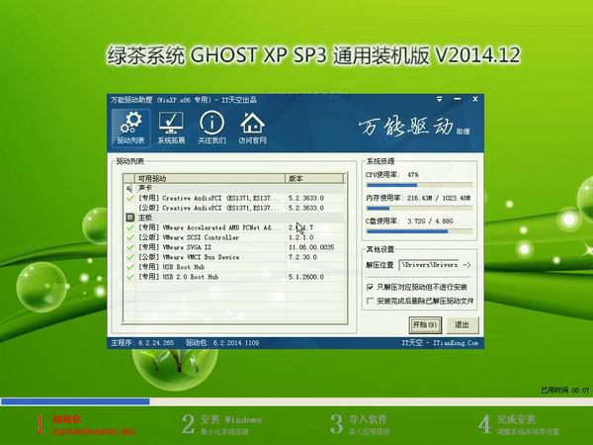
Task: Click the installation progress bar at bottom
Action: point(296,401)
